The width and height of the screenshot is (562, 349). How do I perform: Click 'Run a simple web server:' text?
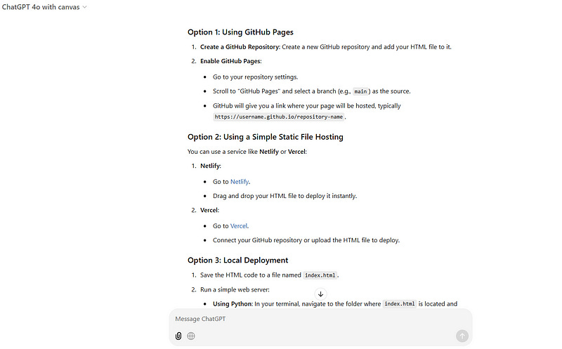(x=235, y=289)
